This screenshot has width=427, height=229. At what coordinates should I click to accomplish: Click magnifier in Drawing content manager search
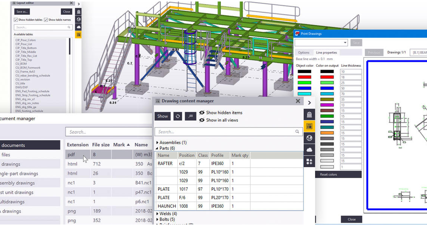(x=297, y=132)
